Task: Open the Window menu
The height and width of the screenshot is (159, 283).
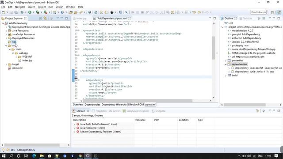Action: tap(70, 7)
